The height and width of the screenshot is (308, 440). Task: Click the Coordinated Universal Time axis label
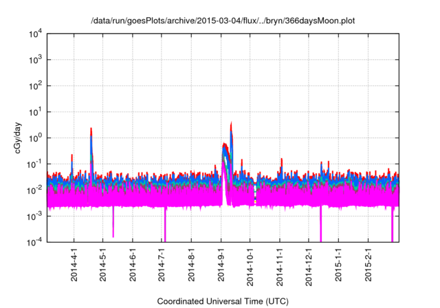(223, 301)
